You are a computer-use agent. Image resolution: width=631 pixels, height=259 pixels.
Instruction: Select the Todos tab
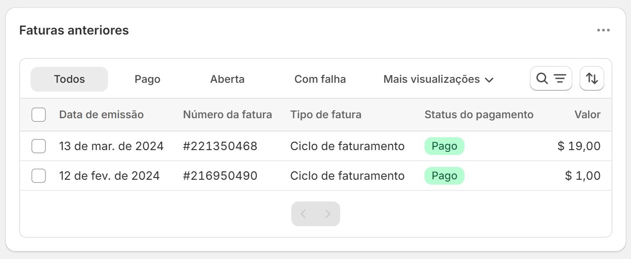(x=69, y=79)
